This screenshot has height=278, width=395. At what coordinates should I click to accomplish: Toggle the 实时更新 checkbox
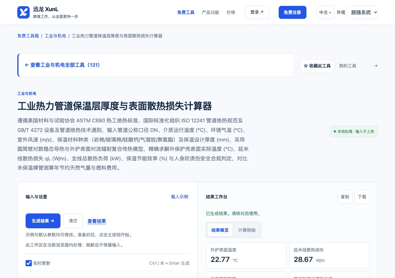29,263
